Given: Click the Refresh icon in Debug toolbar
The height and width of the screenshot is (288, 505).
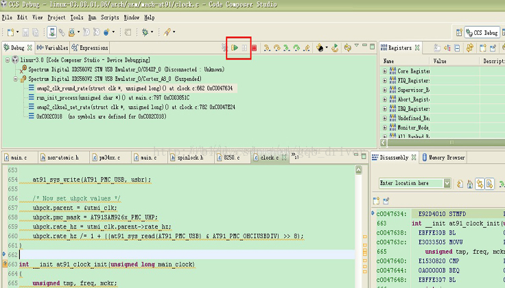Looking at the screenshot, I should tap(347, 48).
